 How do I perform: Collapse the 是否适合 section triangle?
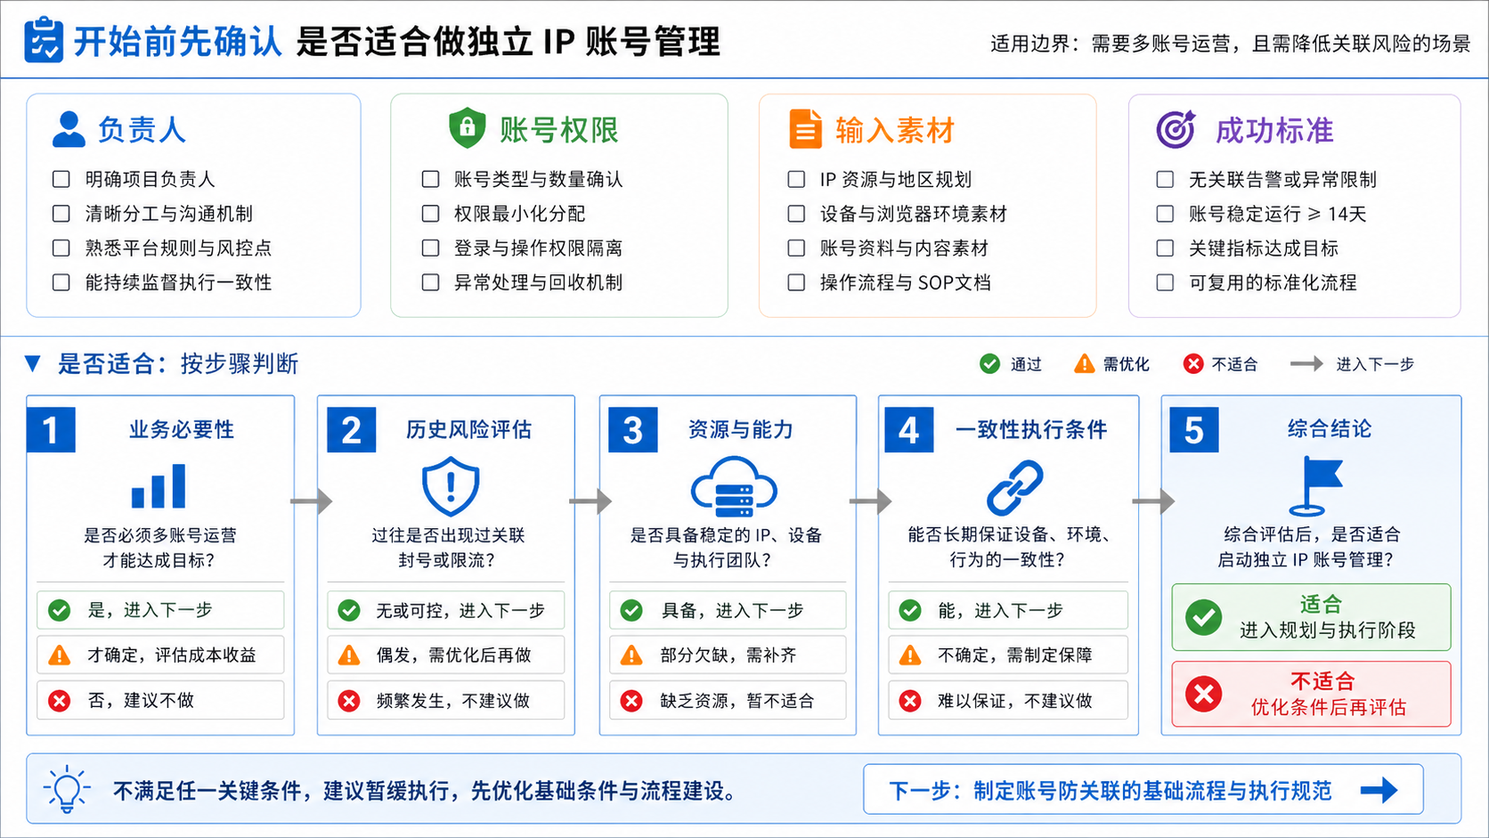[x=33, y=363]
